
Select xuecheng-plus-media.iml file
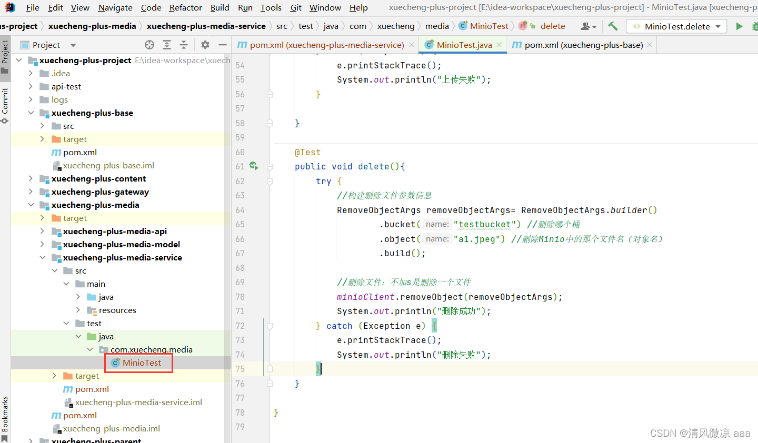(112, 428)
